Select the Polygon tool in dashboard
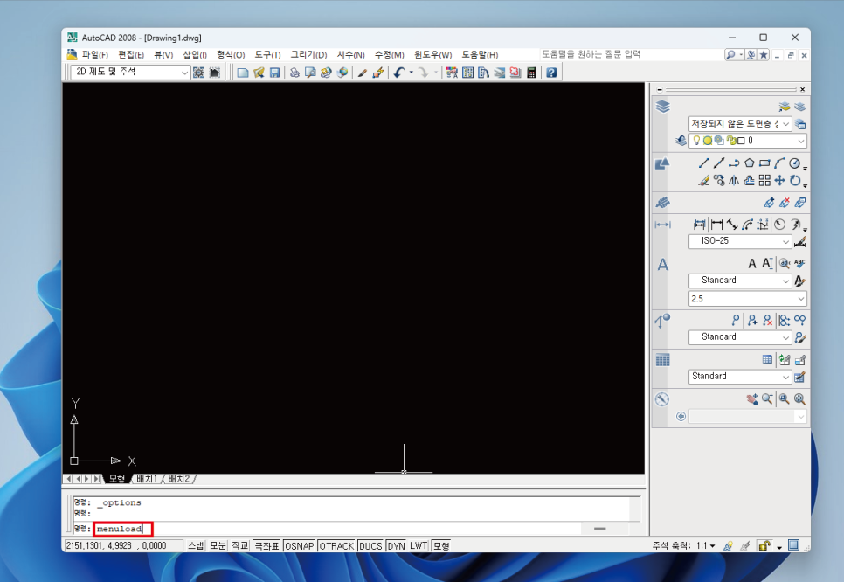The height and width of the screenshot is (582, 844). (x=750, y=163)
